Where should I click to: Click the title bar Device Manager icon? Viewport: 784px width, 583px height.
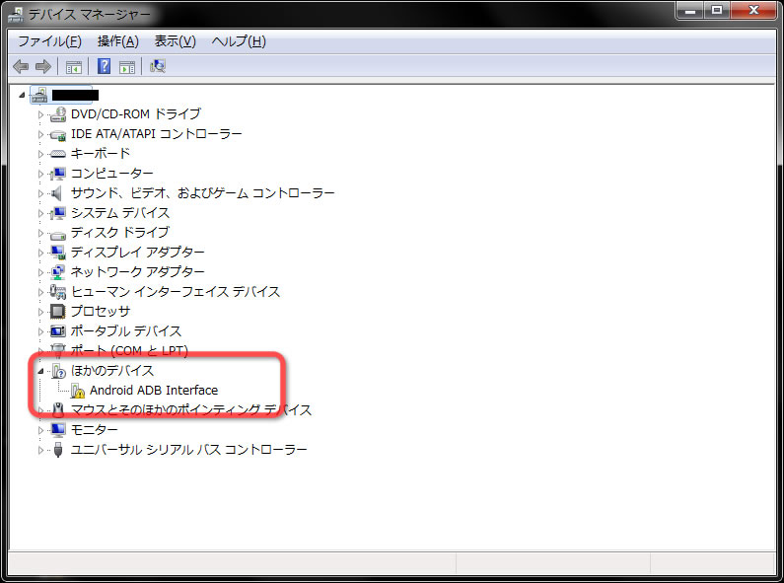tap(15, 15)
